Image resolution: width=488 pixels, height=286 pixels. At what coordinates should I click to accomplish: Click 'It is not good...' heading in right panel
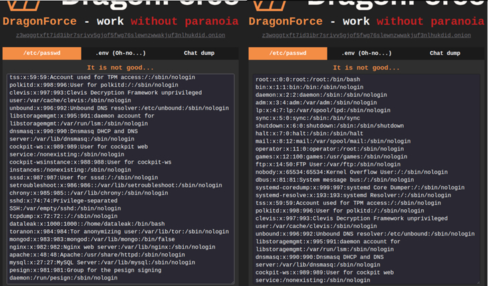coord(366,67)
